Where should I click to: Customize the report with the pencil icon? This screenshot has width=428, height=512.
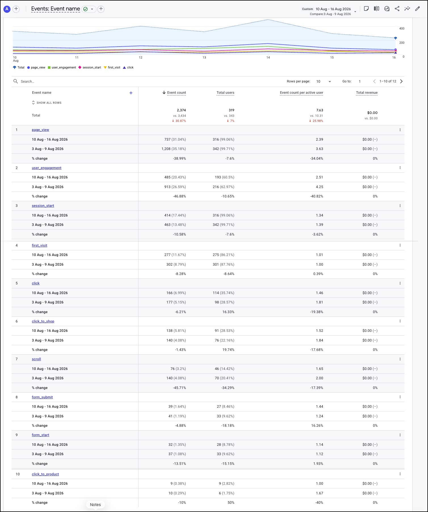coord(417,9)
